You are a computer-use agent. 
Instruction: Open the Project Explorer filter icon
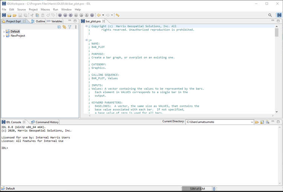click(x=69, y=27)
